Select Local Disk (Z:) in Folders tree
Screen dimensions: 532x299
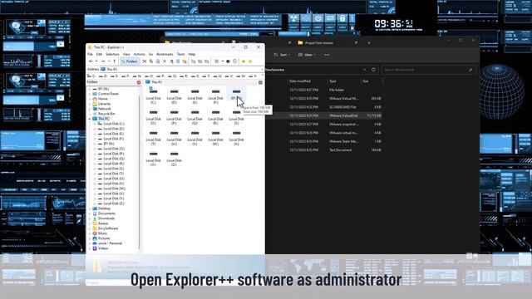click(114, 203)
